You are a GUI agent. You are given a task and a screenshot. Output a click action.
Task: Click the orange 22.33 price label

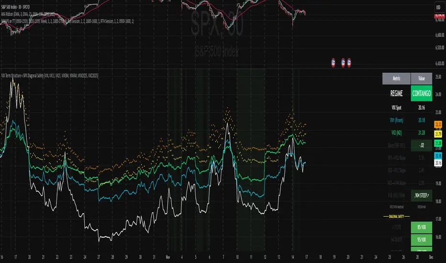438,124
